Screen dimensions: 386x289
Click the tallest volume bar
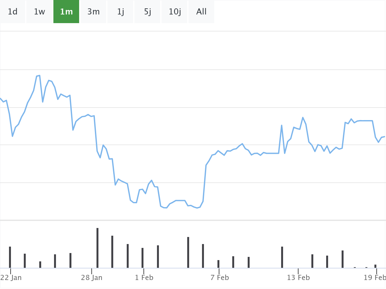97,248
